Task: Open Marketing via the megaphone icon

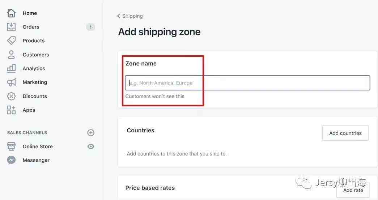Action: pyautogui.click(x=11, y=82)
